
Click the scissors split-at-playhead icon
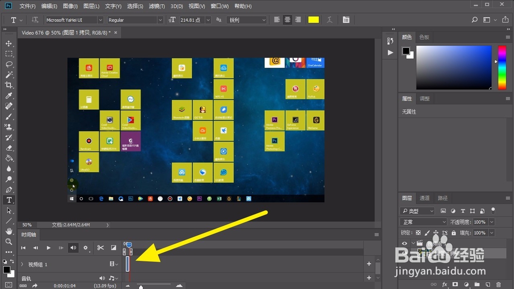101,248
